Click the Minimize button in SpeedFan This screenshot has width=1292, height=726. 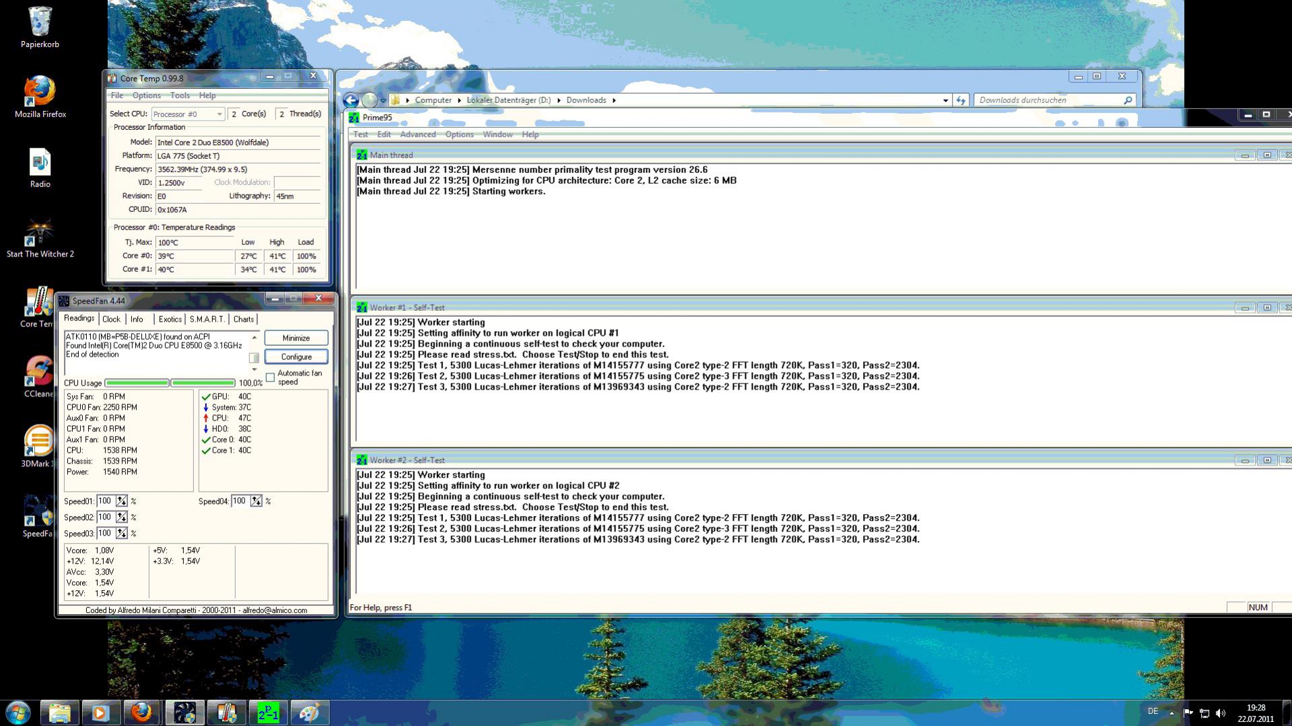tap(296, 338)
